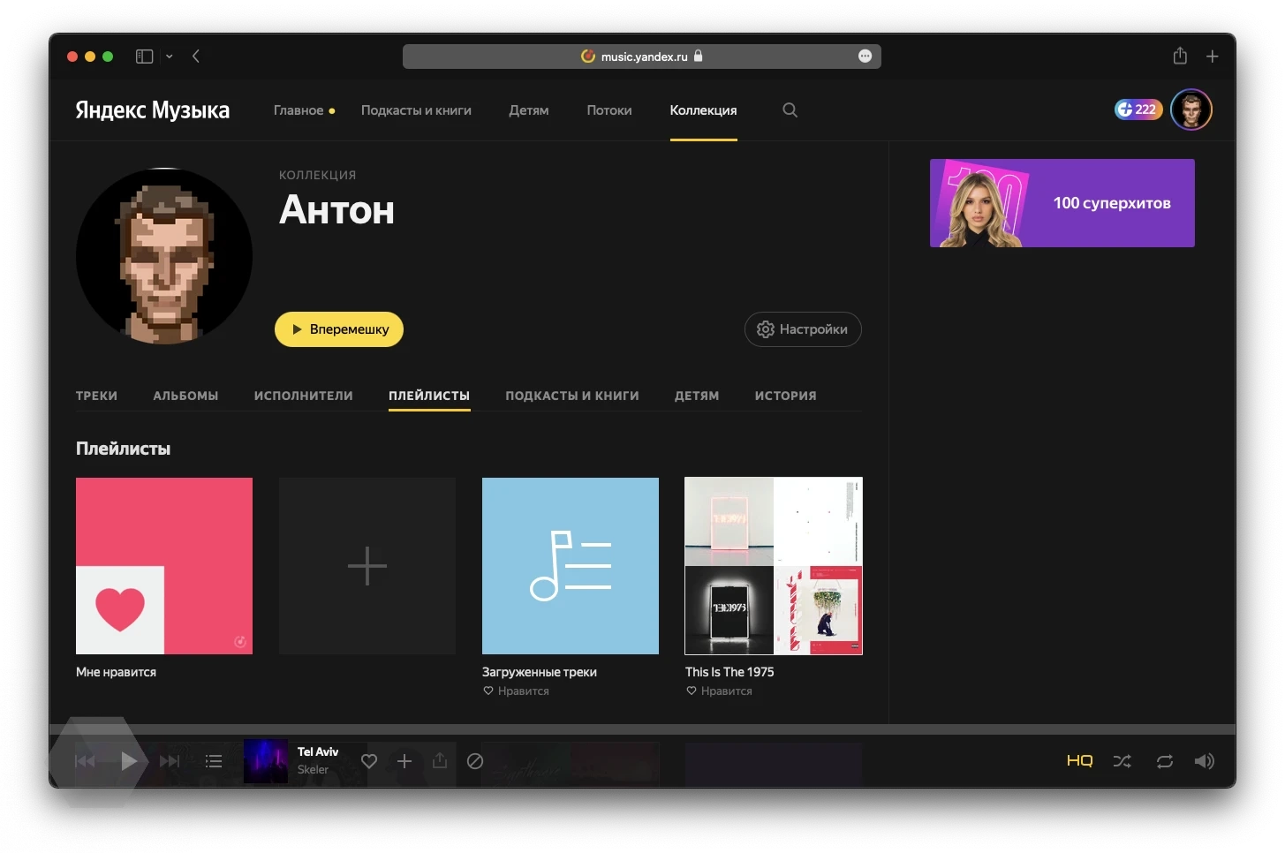1285x853 pixels.
Task: Switch to the ИСТОРИЯ tab
Action: coord(786,396)
